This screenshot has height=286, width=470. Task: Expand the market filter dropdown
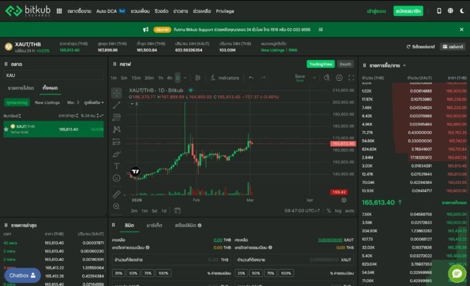(94, 103)
